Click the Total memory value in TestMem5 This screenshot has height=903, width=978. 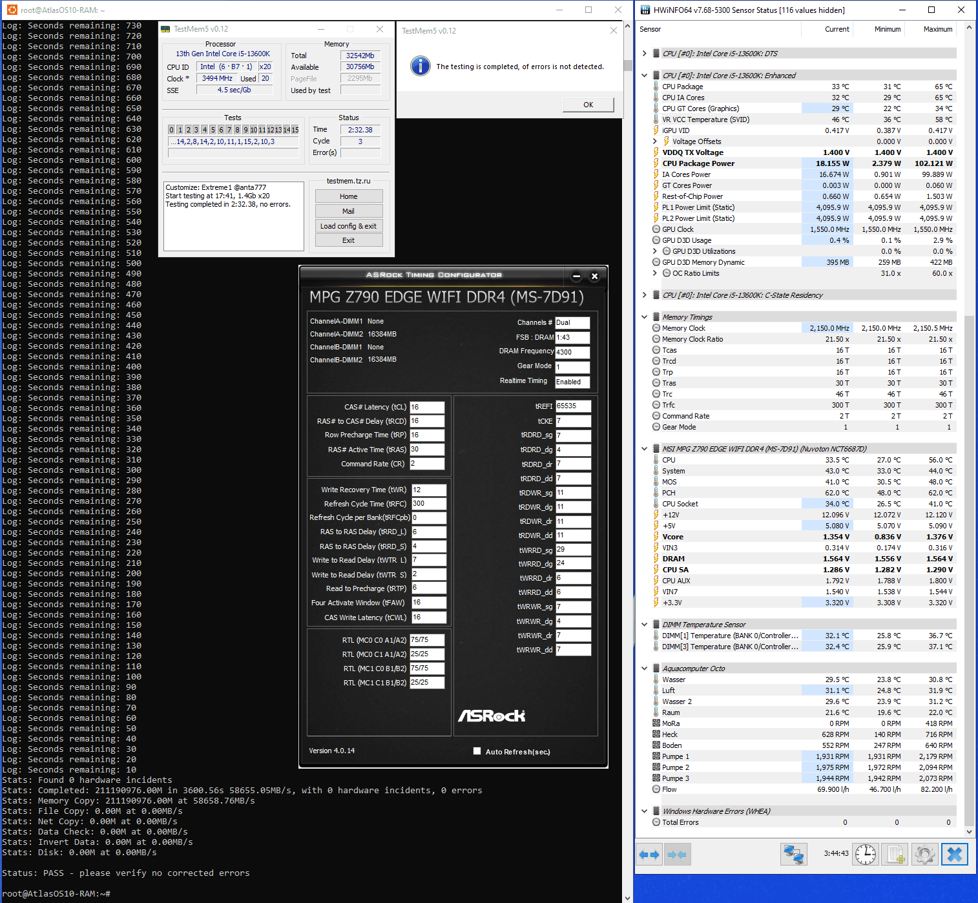tap(360, 56)
